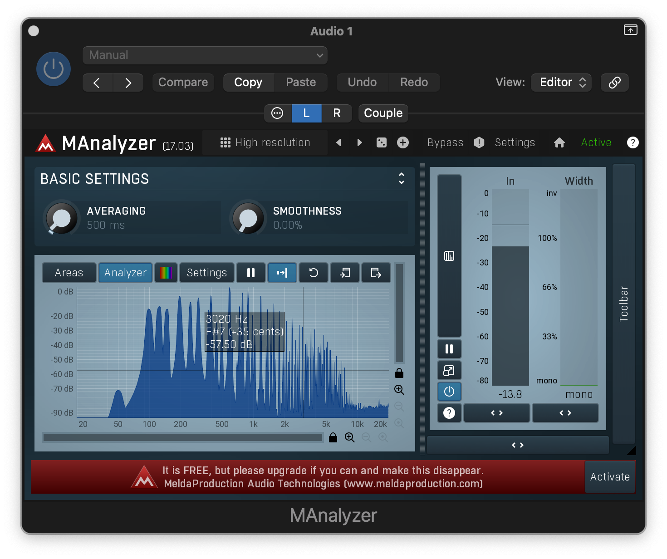Click the horizontal scrollbar under the spectrum graph
The image size is (667, 559).
pos(182,437)
